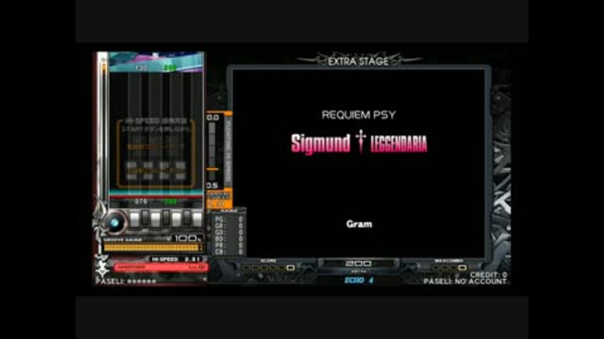The image size is (604, 339).
Task: Click the HI-SPEED 2.31 readout
Action: (x=176, y=259)
